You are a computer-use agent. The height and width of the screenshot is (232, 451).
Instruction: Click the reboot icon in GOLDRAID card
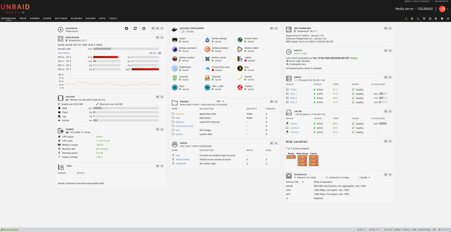[x=135, y=28]
